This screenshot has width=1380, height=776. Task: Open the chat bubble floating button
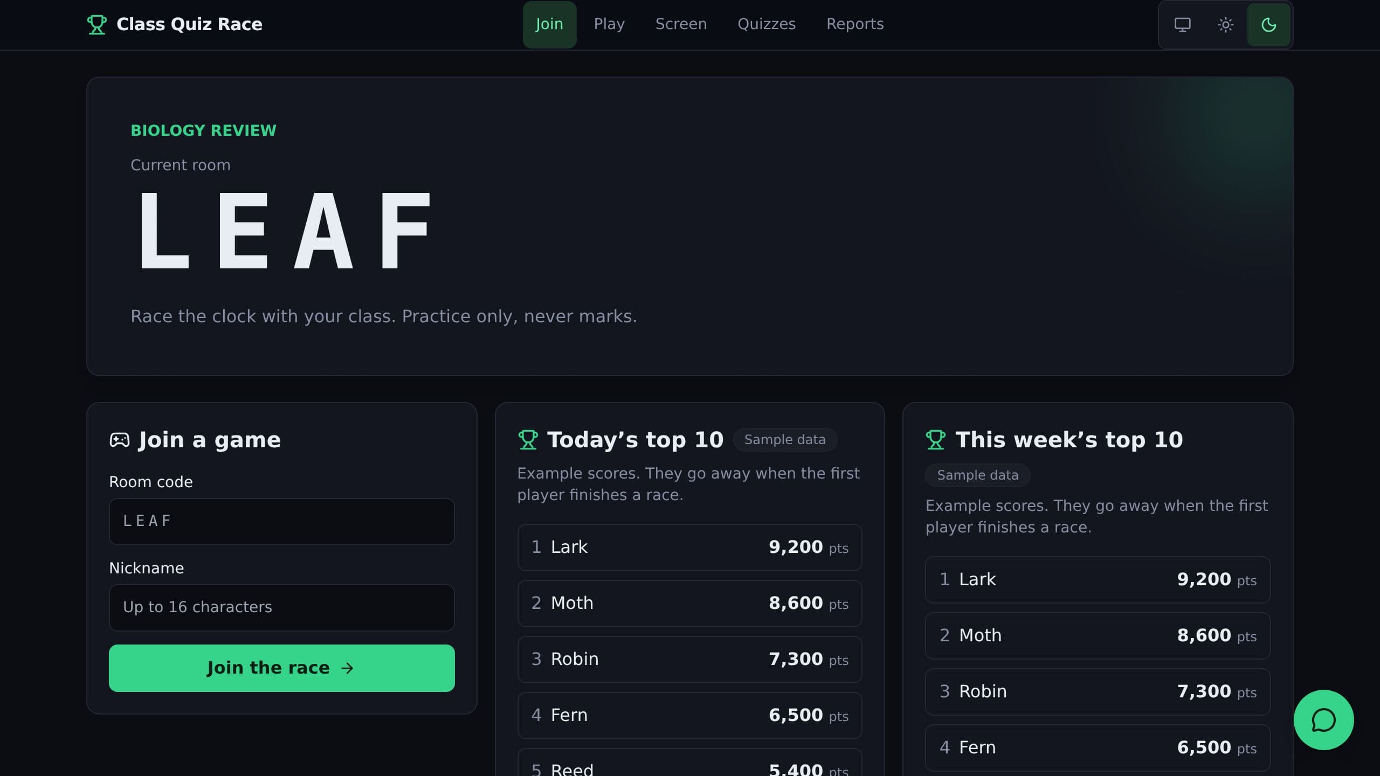tap(1323, 720)
